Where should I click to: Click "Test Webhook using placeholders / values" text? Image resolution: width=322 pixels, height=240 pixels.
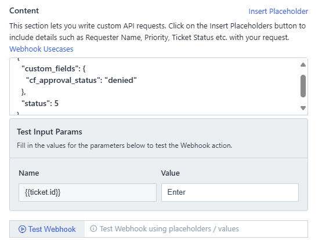pyautogui.click(x=169, y=229)
